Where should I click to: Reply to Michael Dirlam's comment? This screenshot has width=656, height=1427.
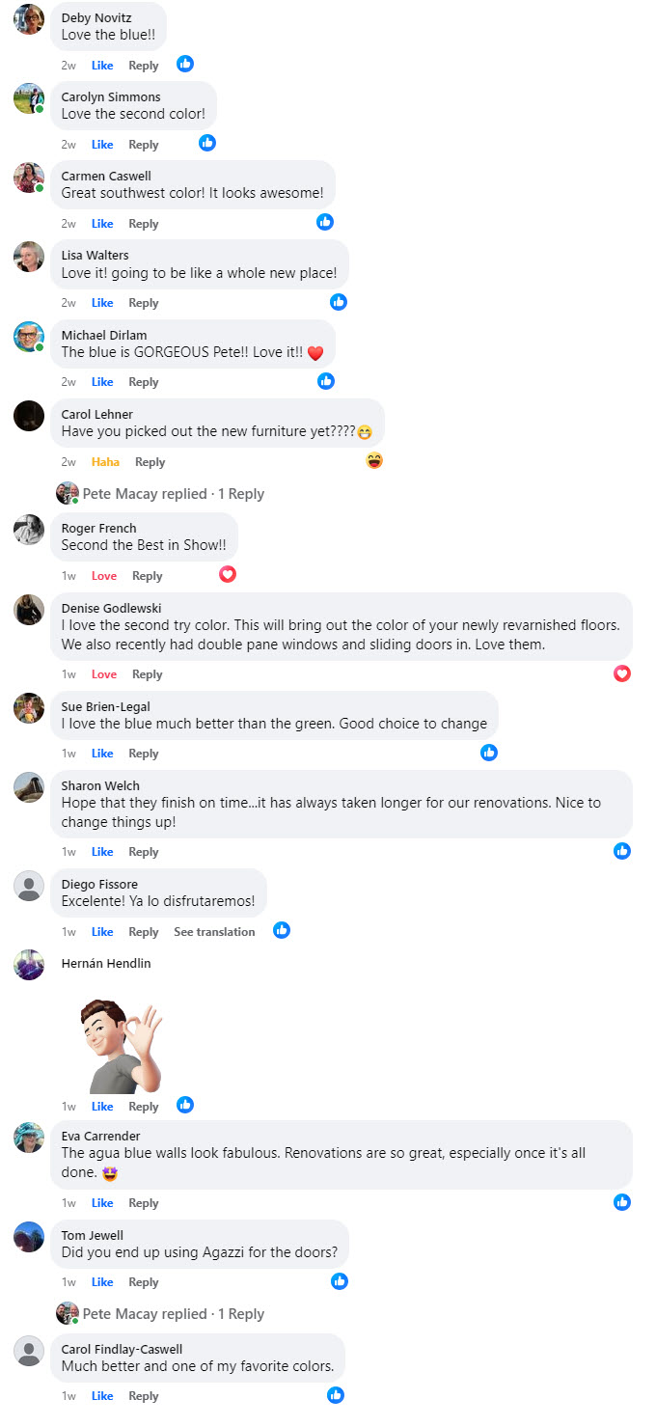(x=144, y=382)
